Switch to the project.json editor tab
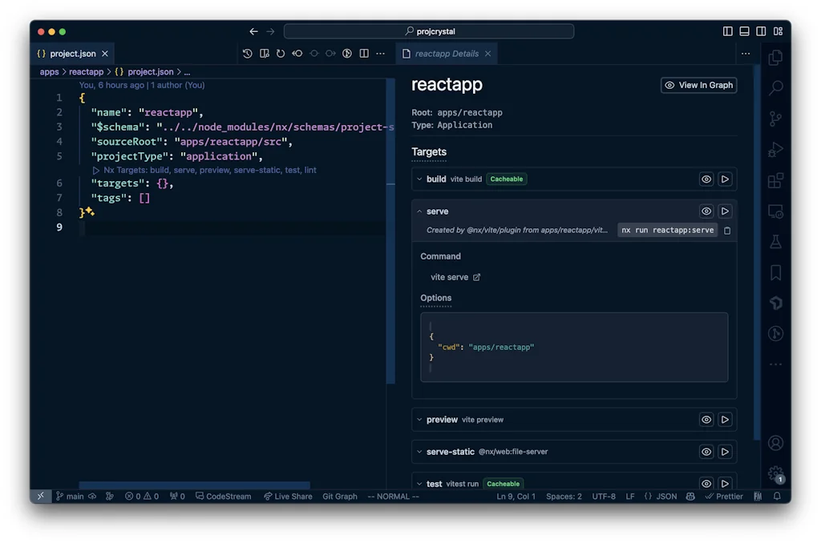821x543 pixels. 72,54
